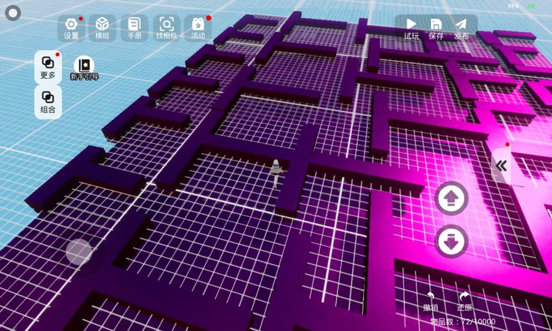Viewport: 552px width, 331px height.
Task: Open the 模组 module library
Action: 102,28
